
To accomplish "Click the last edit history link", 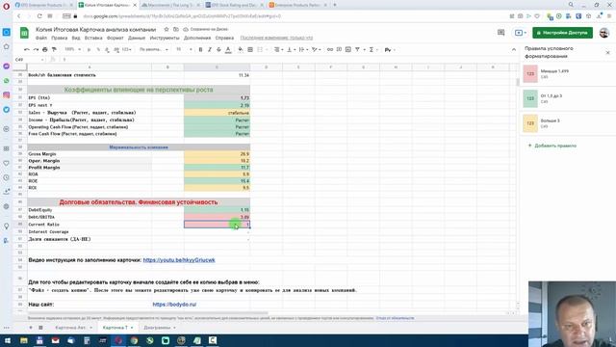I will tap(276, 39).
